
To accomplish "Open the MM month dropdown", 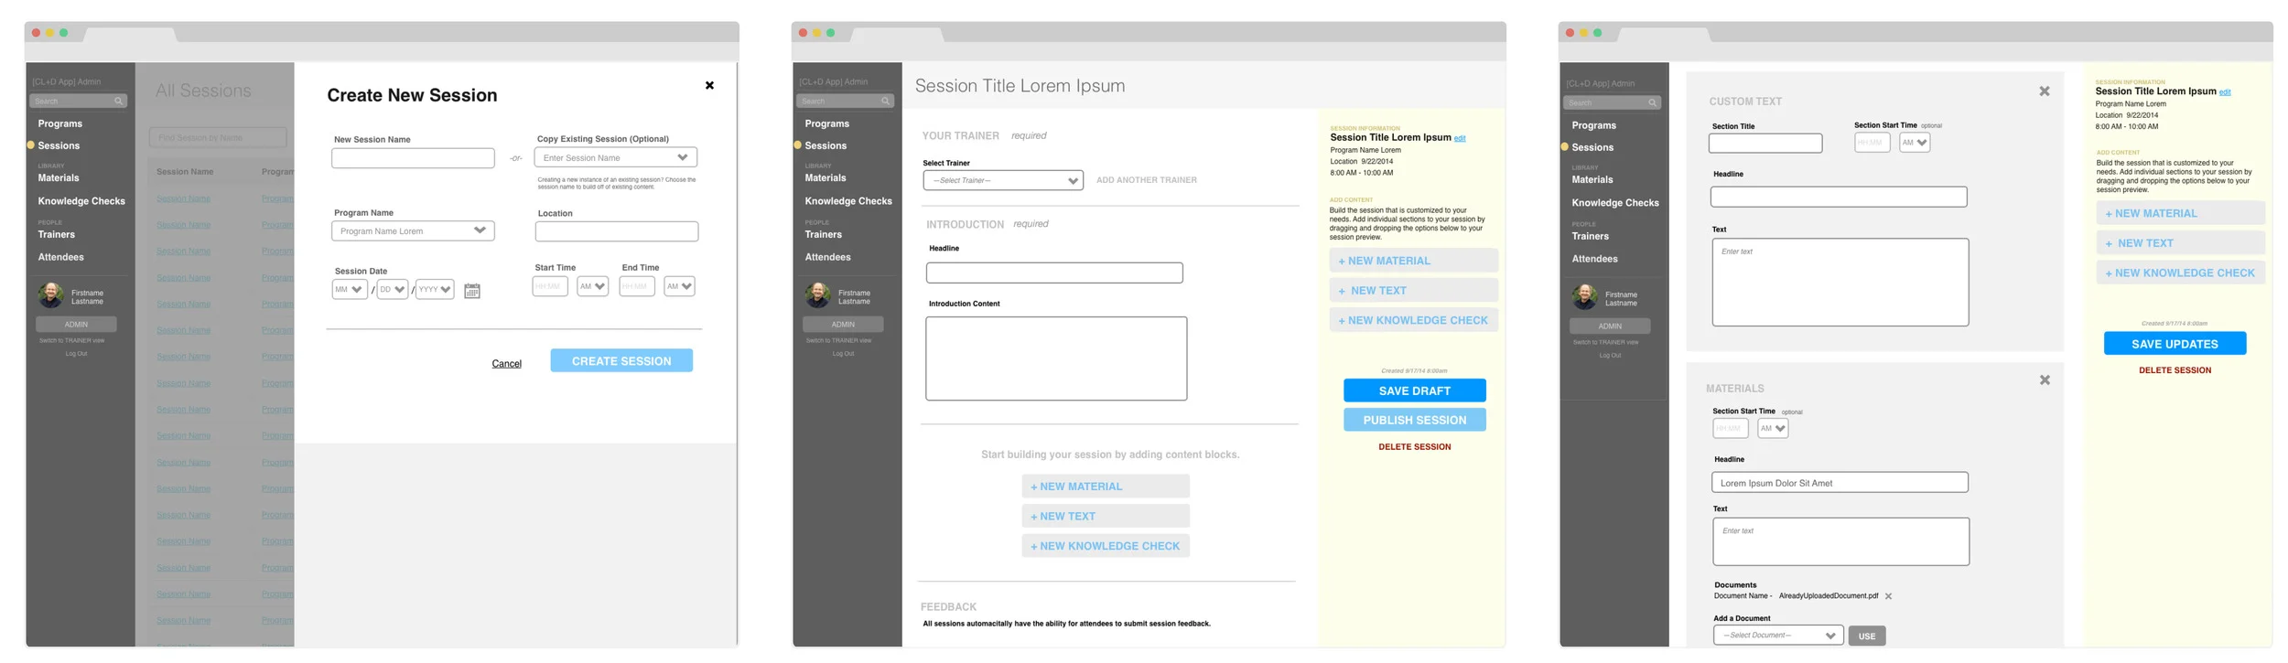I will 350,289.
